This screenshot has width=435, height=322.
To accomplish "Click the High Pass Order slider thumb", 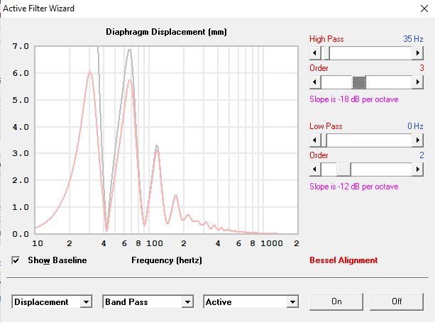I will 360,82.
